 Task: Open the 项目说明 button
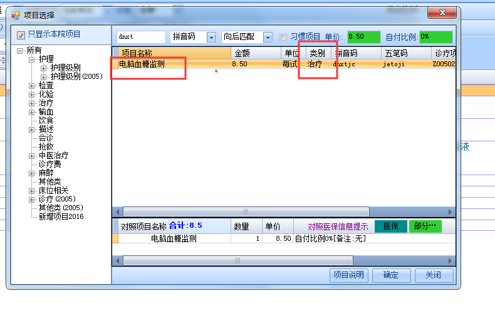[349, 275]
